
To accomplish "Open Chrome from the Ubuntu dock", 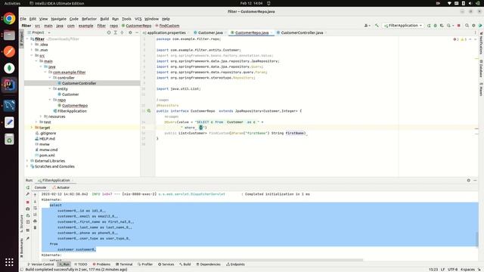I will tap(9, 18).
